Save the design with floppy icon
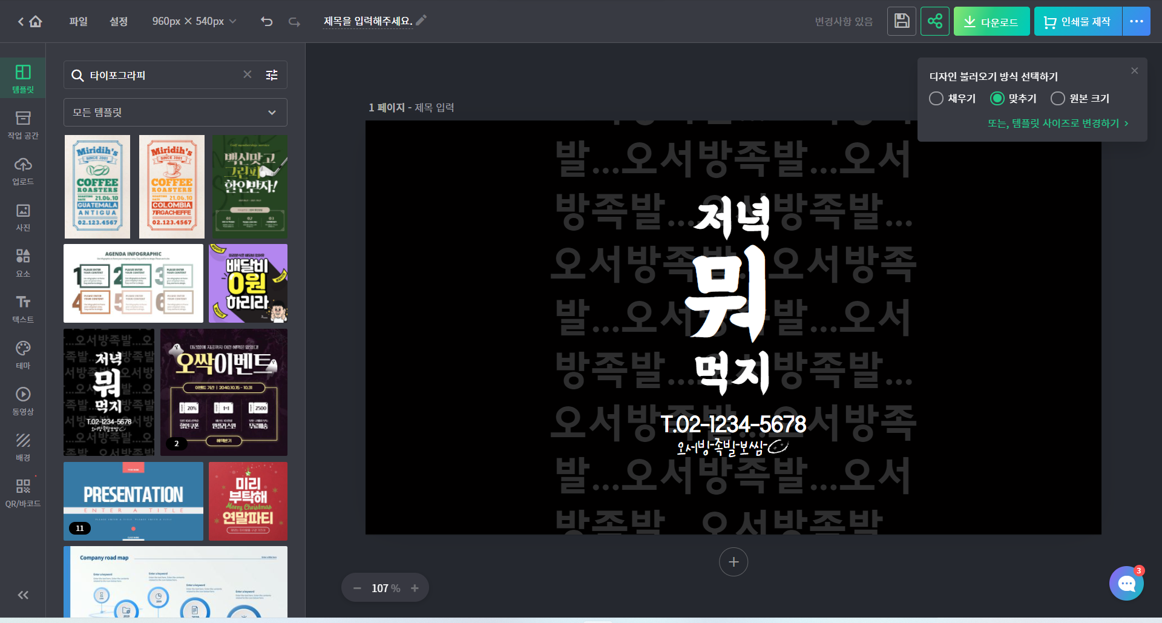 pos(902,21)
